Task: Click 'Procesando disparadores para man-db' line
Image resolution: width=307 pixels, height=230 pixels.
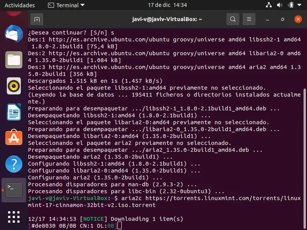Action: click(x=112, y=184)
